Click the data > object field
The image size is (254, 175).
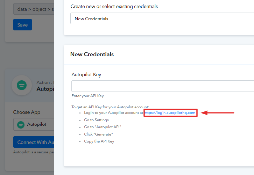point(34,9)
